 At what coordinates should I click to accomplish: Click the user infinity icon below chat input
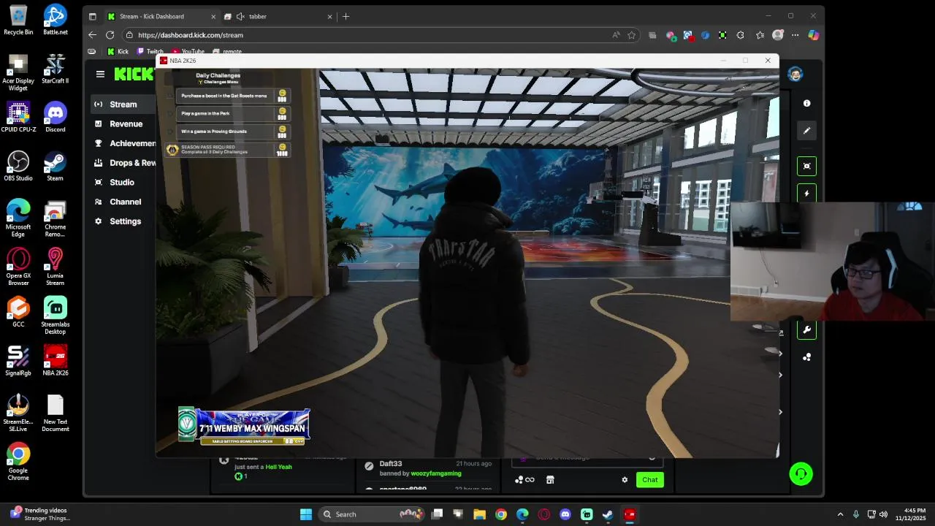pos(524,480)
